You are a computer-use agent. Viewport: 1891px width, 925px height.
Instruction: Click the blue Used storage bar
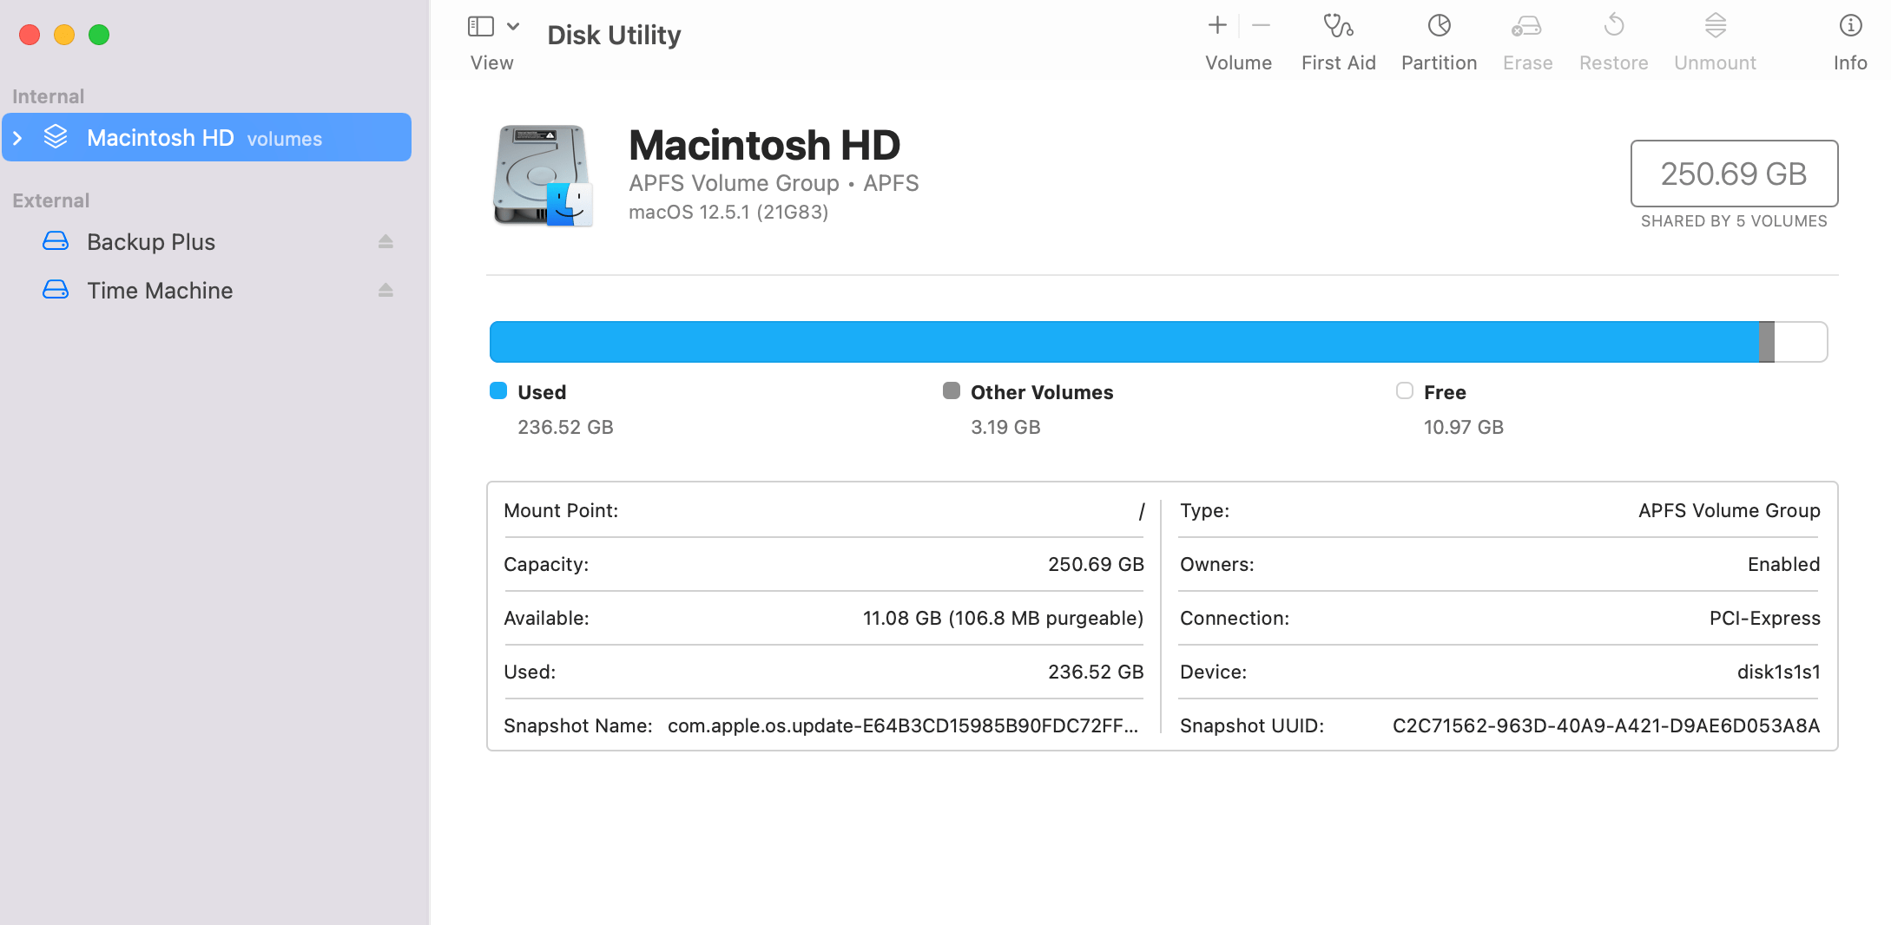point(1124,342)
